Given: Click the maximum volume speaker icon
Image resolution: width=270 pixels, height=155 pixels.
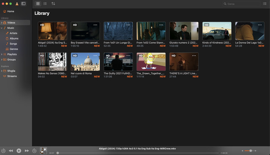Looking at the screenshot, I should click(x=256, y=151).
